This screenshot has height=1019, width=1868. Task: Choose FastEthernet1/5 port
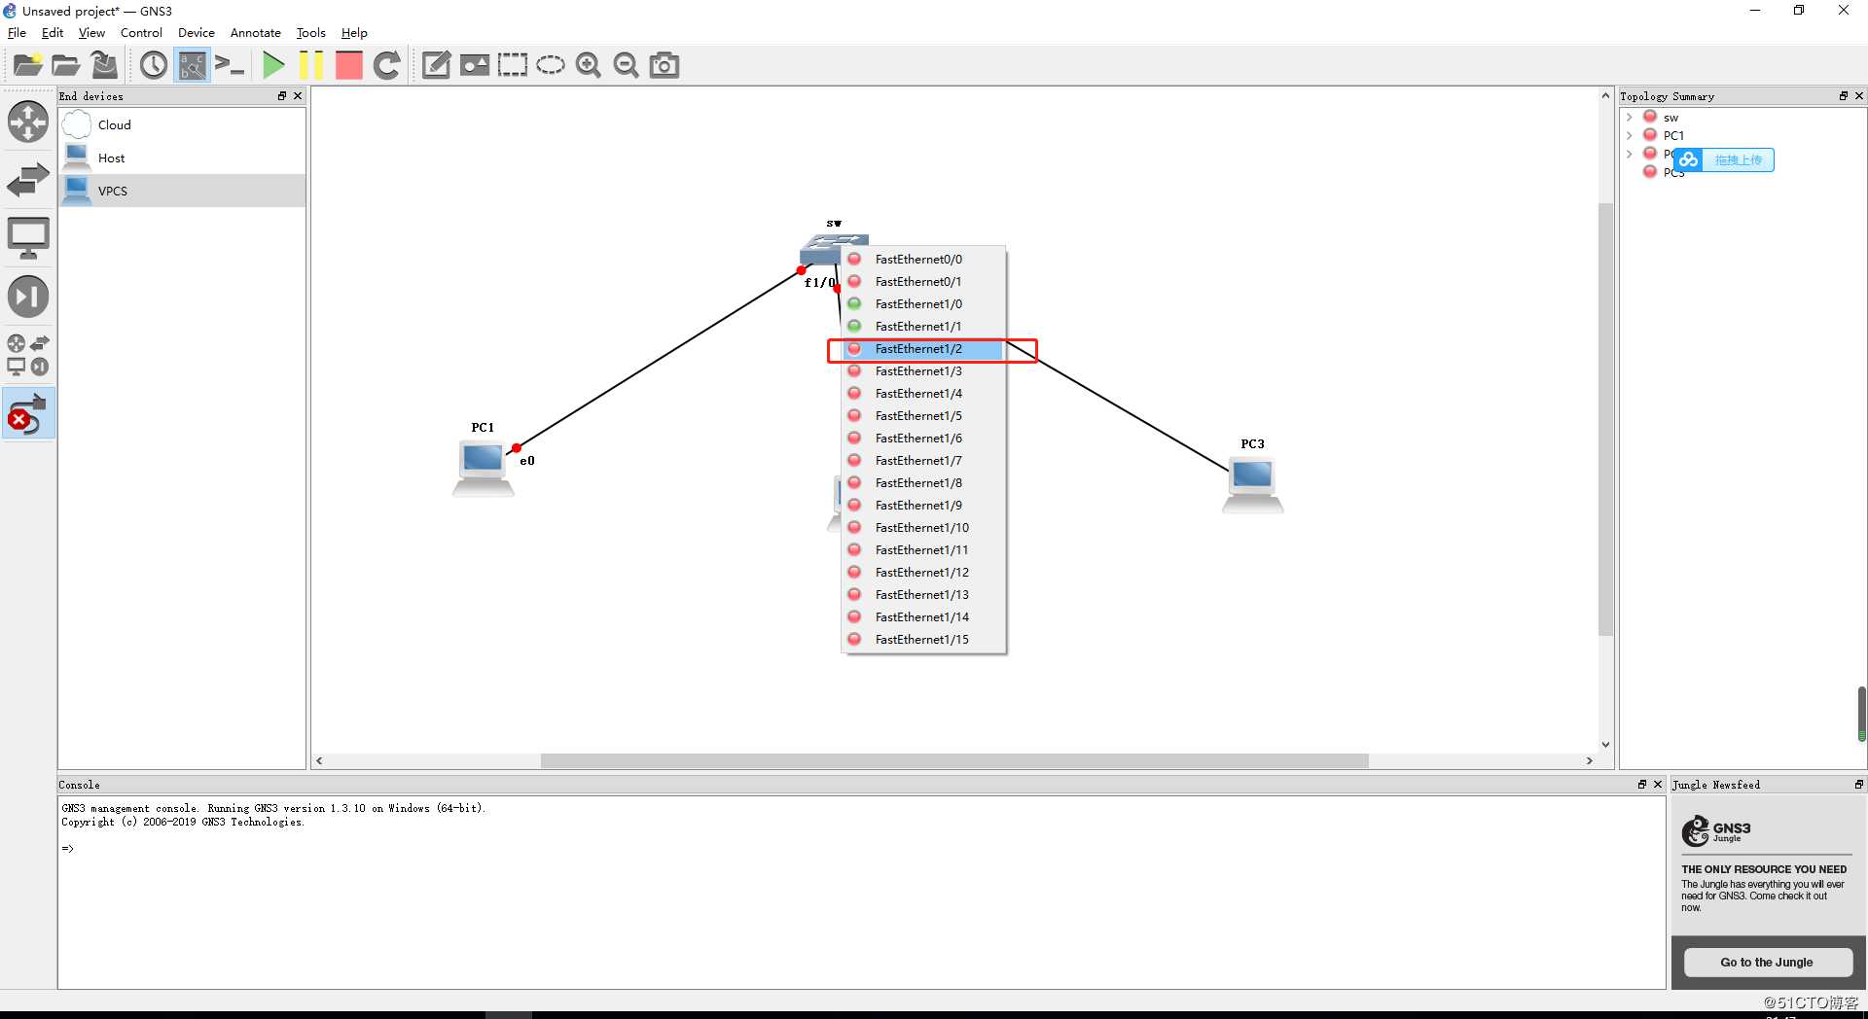923,415
